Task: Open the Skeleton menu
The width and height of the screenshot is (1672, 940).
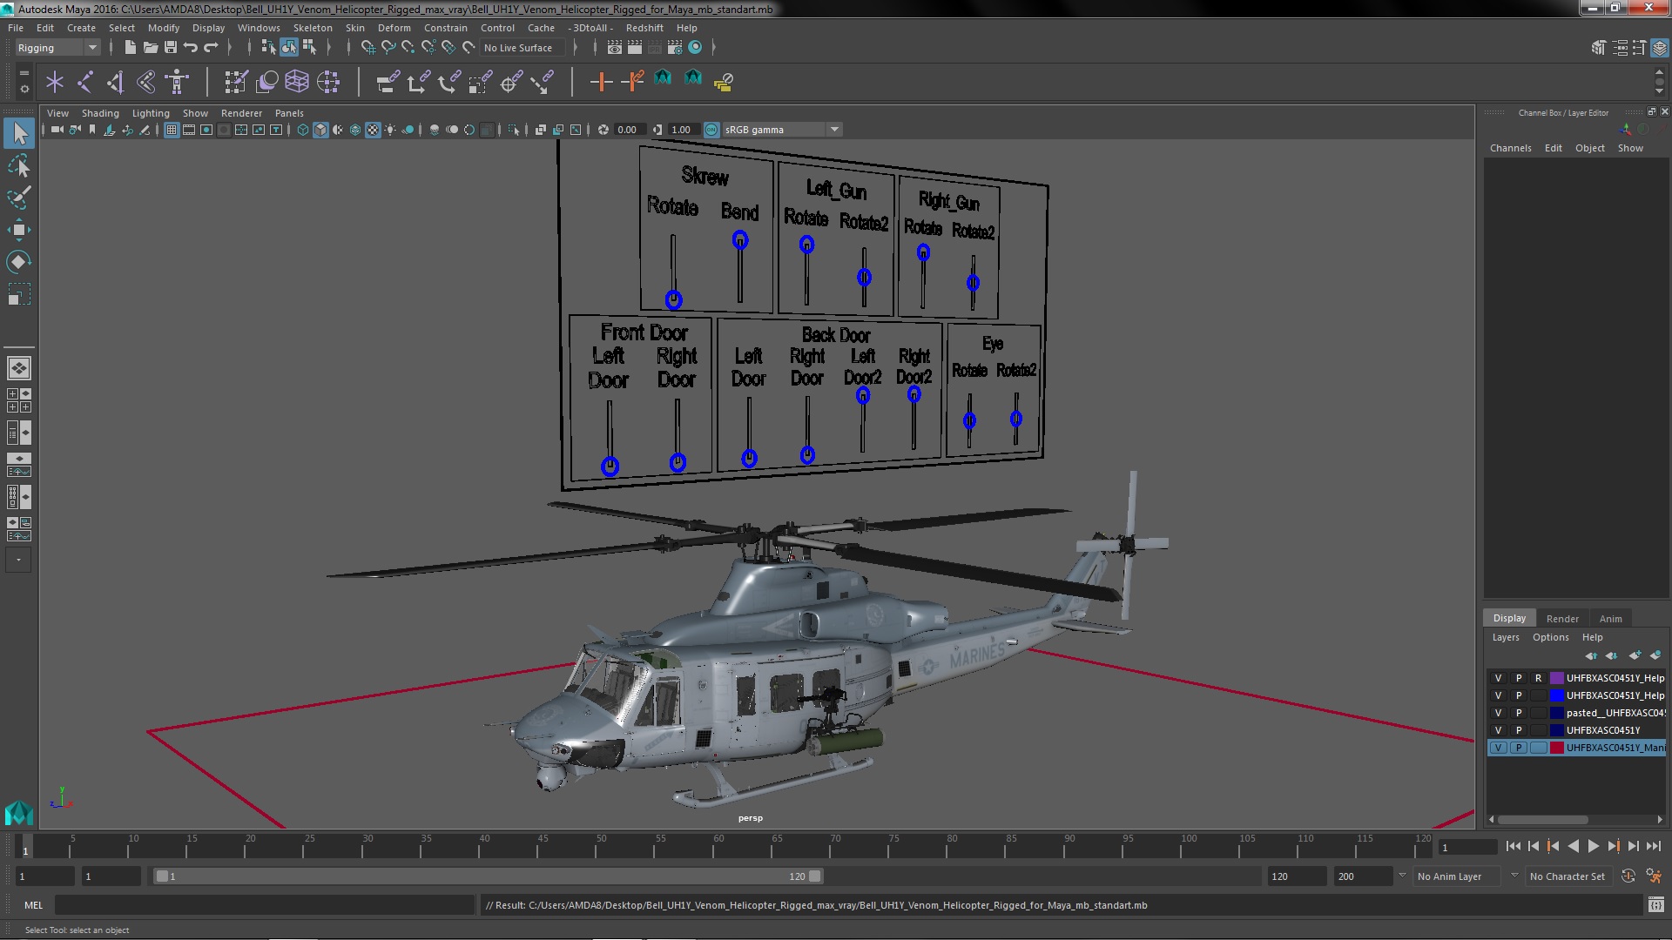Action: 313,28
